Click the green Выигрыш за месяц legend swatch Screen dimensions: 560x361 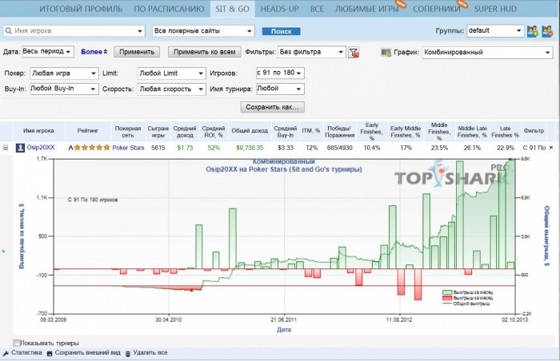pyautogui.click(x=447, y=292)
